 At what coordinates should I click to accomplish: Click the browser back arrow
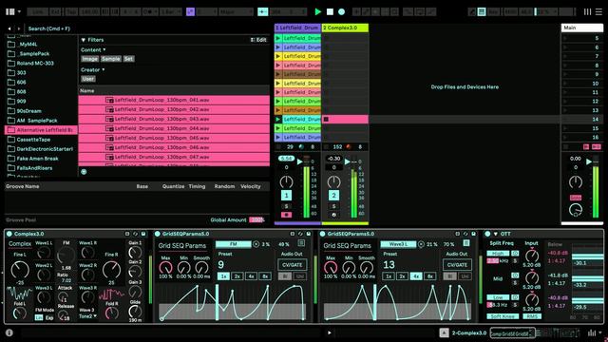pyautogui.click(x=9, y=28)
